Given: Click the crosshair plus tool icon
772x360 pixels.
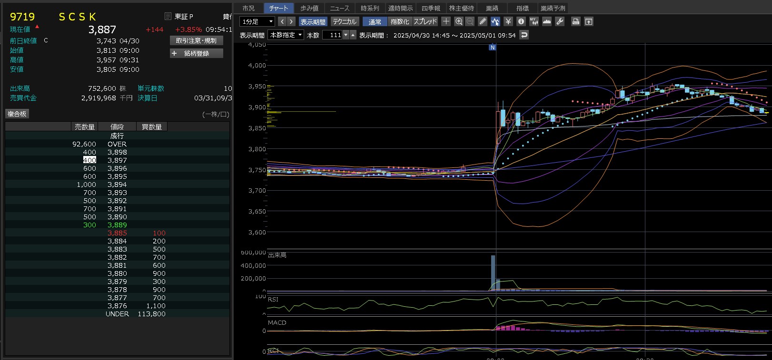Looking at the screenshot, I should pos(446,21).
